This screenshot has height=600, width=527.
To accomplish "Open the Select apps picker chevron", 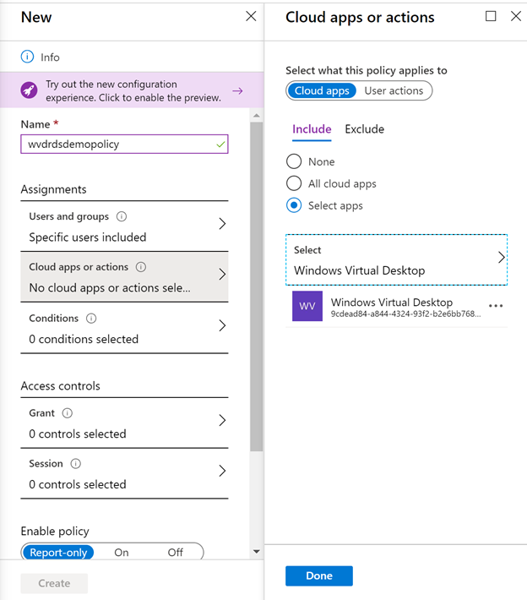I will pos(501,258).
